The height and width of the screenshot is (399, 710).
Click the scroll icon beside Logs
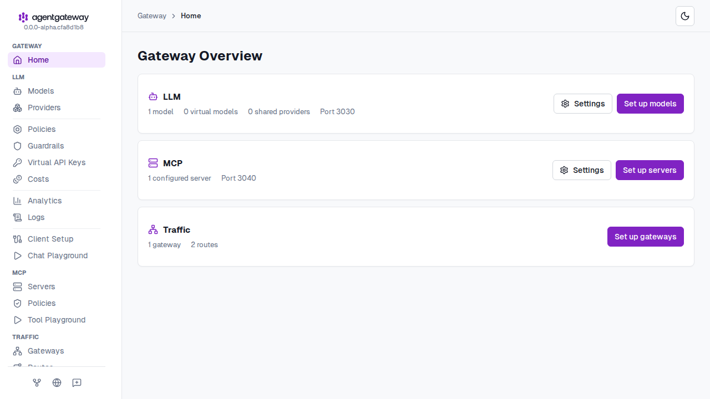[x=18, y=217]
